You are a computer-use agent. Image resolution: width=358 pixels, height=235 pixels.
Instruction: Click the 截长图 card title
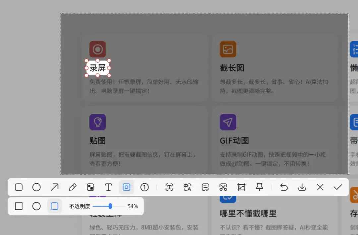[232, 68]
